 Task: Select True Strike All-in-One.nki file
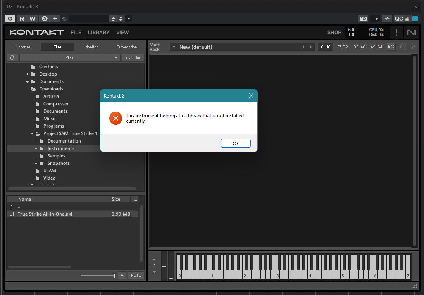pos(72,214)
